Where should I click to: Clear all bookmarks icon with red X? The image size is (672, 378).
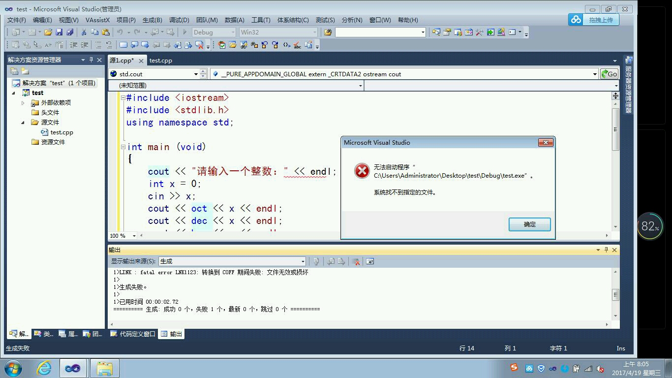pos(199,45)
